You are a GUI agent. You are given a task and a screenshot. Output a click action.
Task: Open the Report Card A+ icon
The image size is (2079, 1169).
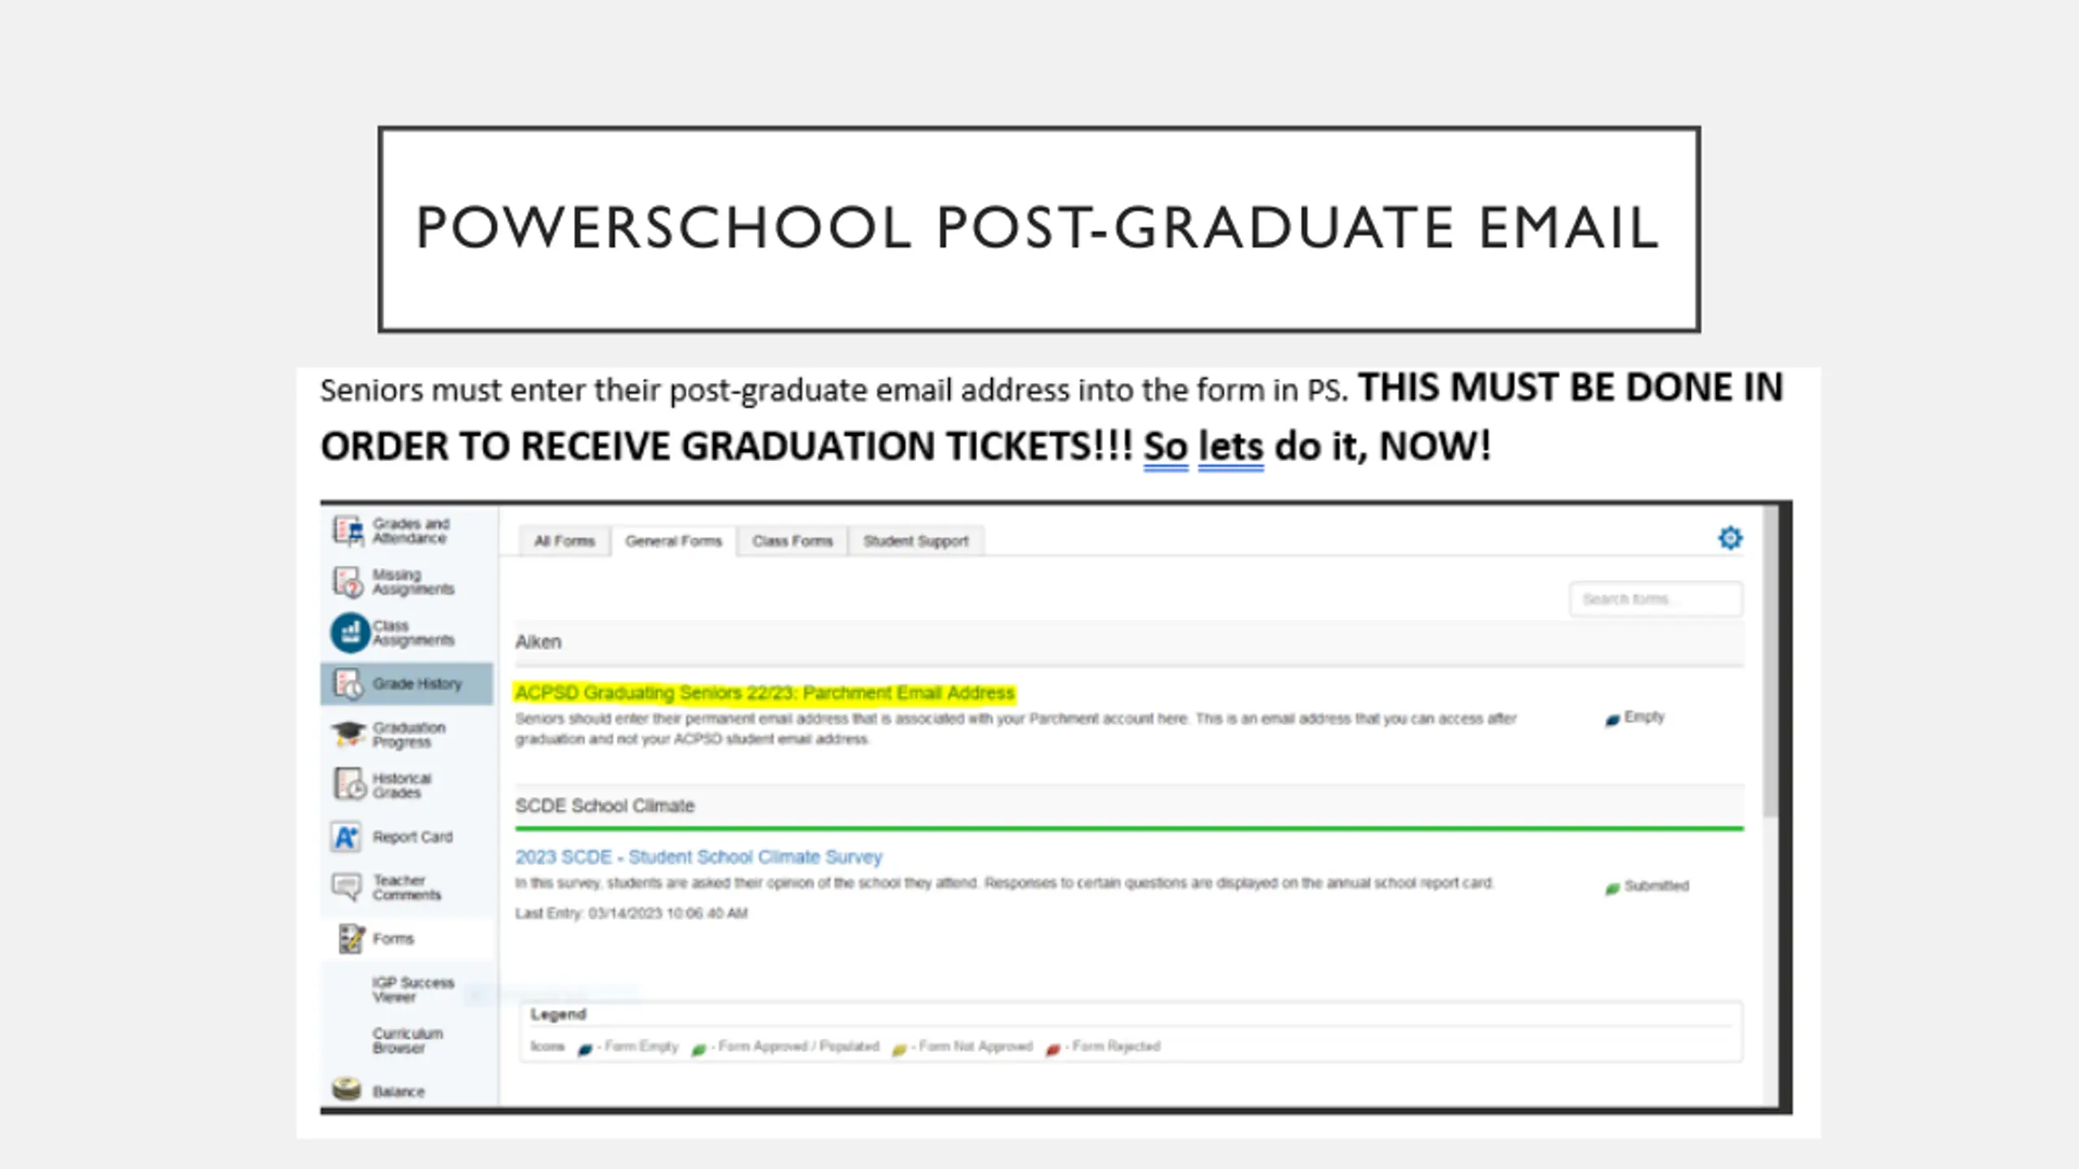point(346,837)
